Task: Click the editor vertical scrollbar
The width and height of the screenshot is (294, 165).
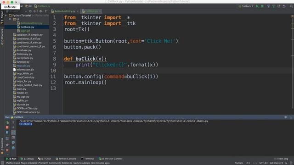Action: (292, 64)
